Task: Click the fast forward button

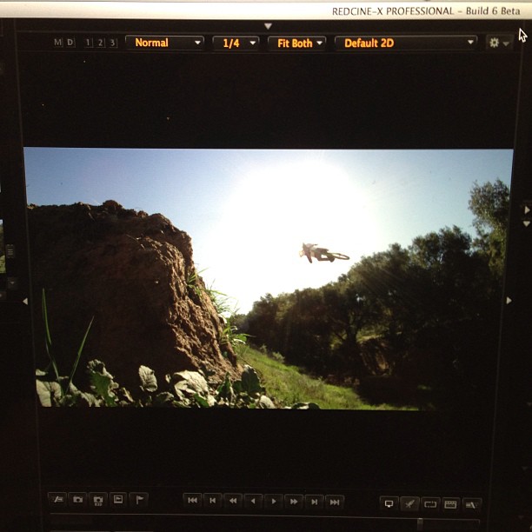Action: (294, 501)
